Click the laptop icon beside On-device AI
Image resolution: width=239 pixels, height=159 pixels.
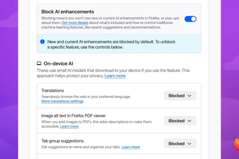[39, 63]
